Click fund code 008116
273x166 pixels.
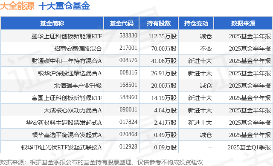pyautogui.click(x=128, y=73)
